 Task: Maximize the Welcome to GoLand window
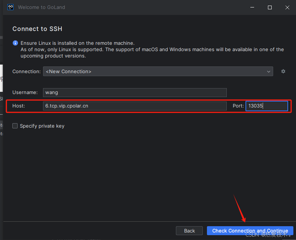pyautogui.click(x=270, y=7)
